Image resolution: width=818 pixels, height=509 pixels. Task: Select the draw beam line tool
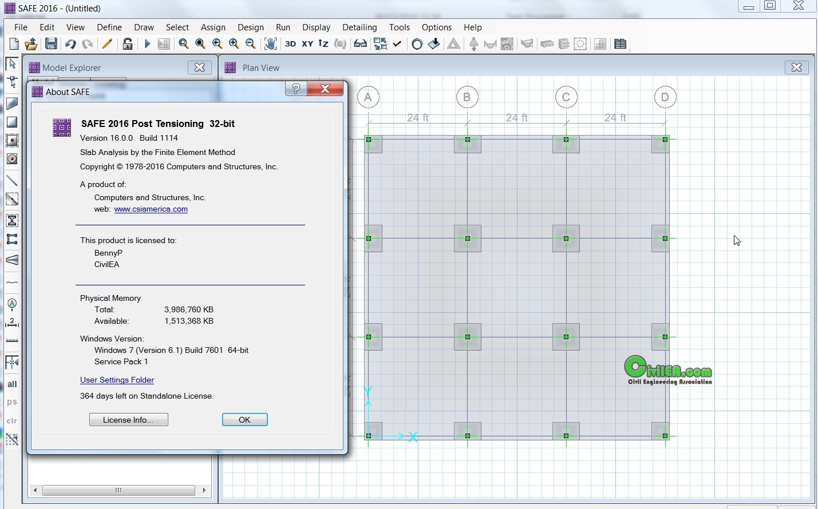12,181
